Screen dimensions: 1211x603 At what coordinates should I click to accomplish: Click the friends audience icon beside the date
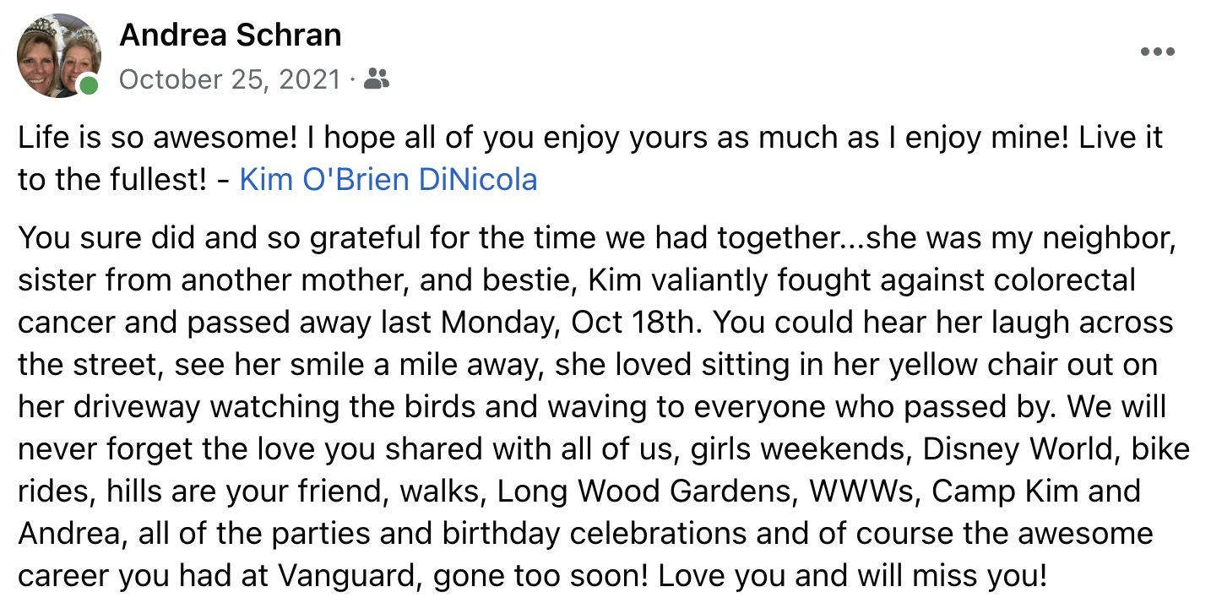point(377,80)
